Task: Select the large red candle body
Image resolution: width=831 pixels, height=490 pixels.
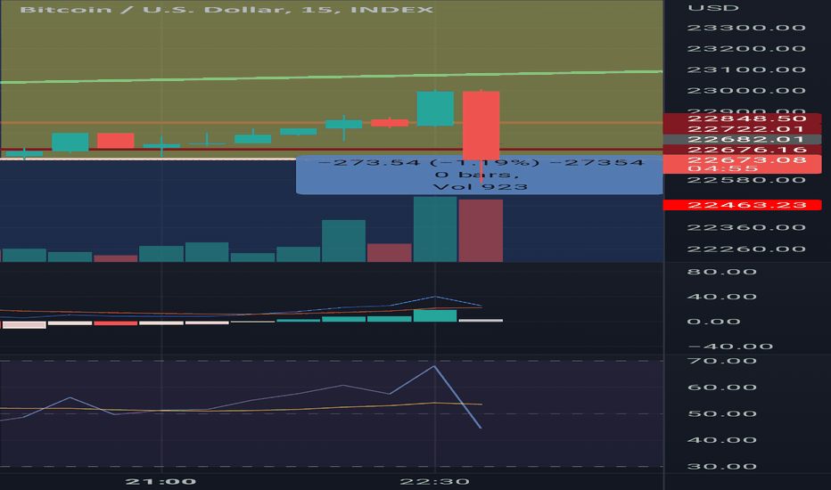Action: point(481,125)
